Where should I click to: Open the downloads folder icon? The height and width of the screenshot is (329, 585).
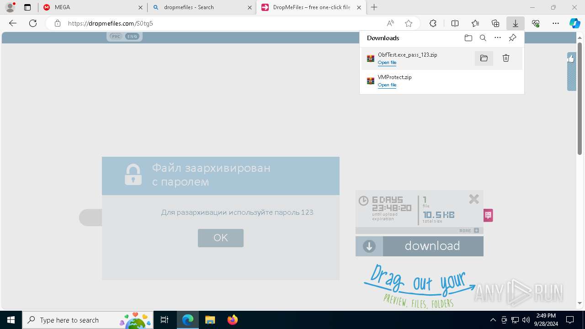pyautogui.click(x=468, y=38)
